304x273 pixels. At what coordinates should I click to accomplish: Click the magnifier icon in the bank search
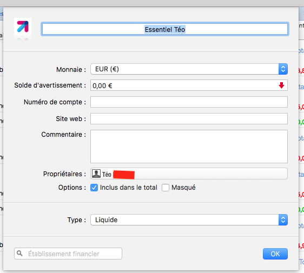19,253
